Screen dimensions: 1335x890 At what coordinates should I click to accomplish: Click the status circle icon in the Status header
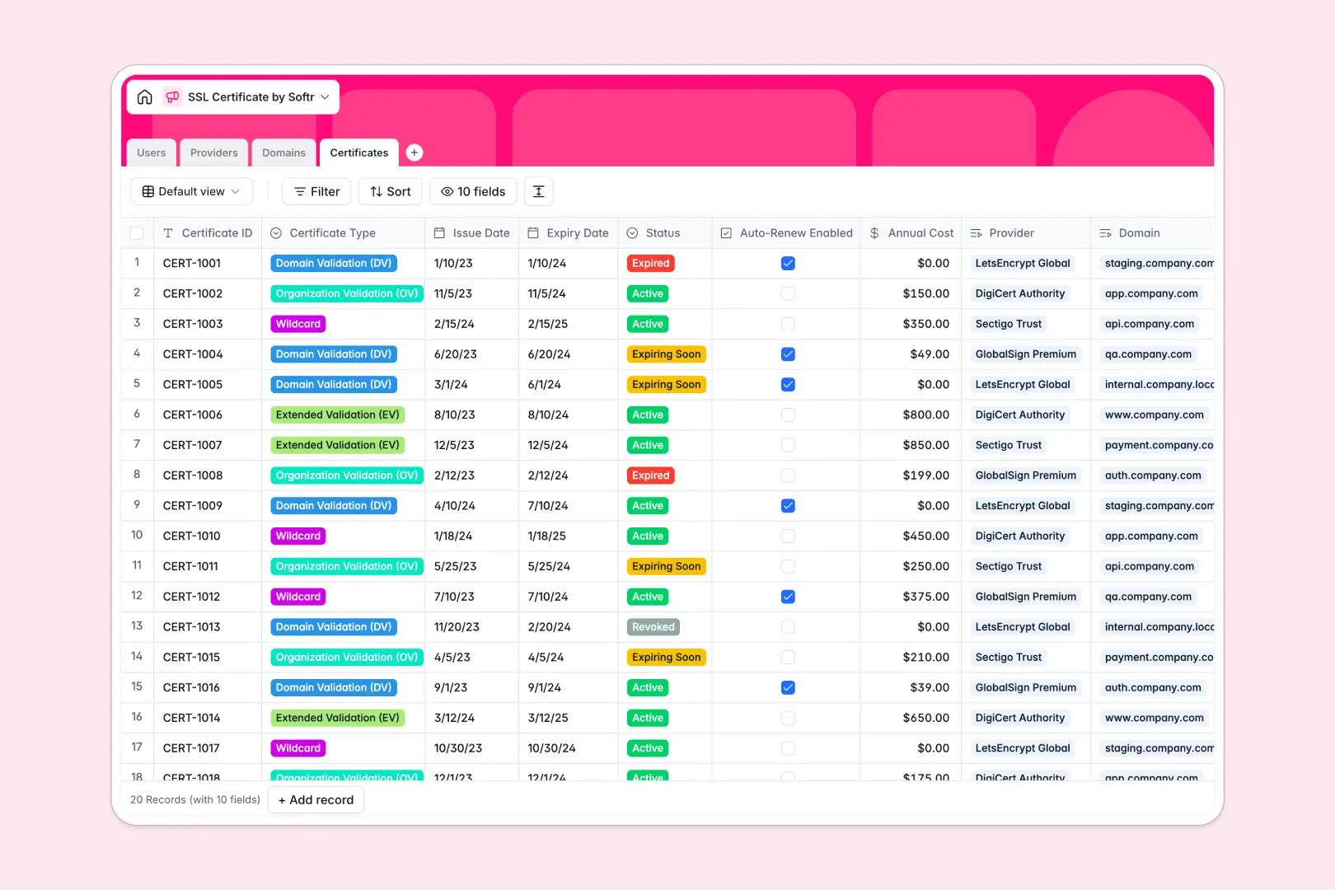(632, 232)
